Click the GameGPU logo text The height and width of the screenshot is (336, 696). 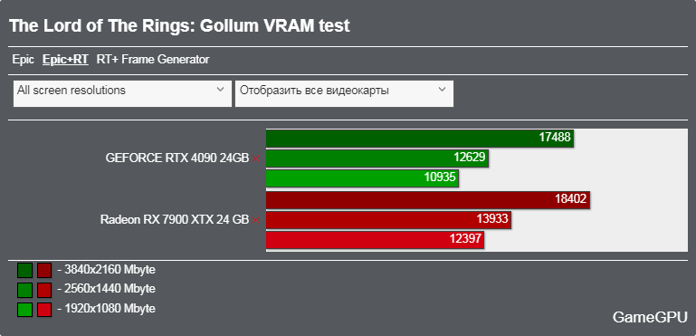[650, 317]
